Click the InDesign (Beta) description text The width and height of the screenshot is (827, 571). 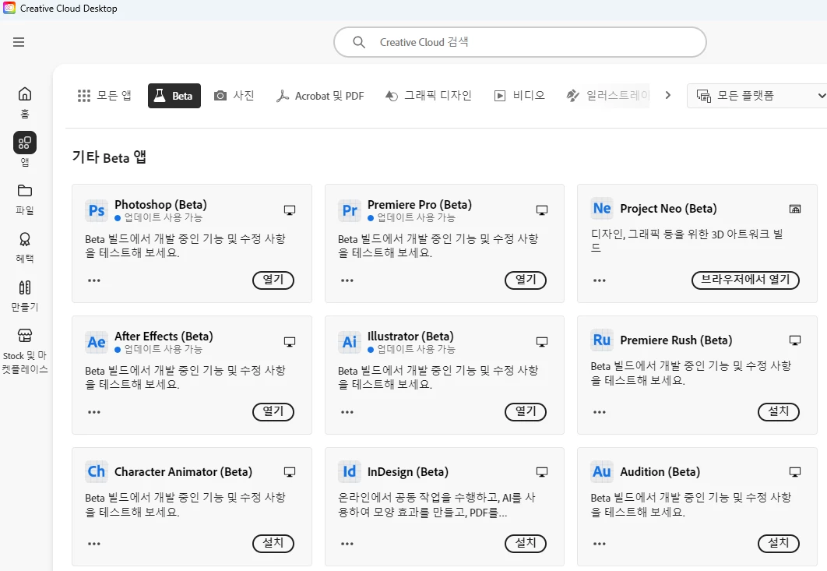point(436,505)
